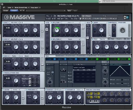Screen dimensions: 133x110
Task: Open the View dropdown menu
Action: pos(10,8)
